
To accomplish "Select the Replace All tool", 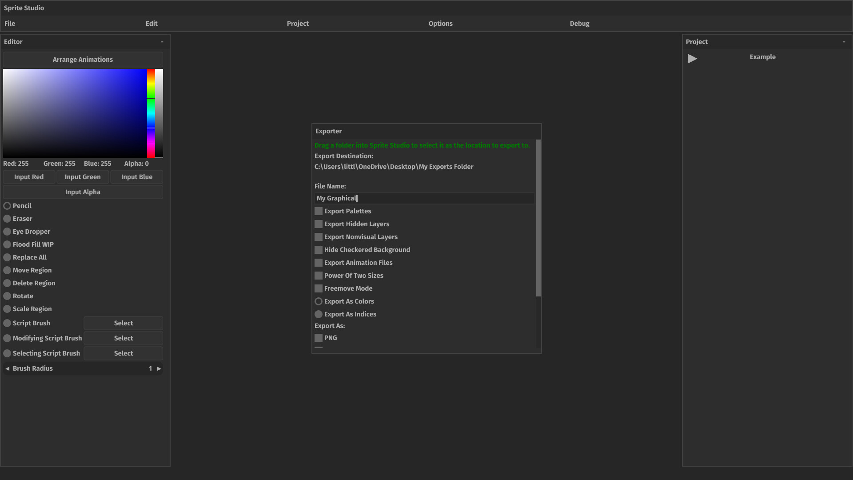I will [7, 257].
